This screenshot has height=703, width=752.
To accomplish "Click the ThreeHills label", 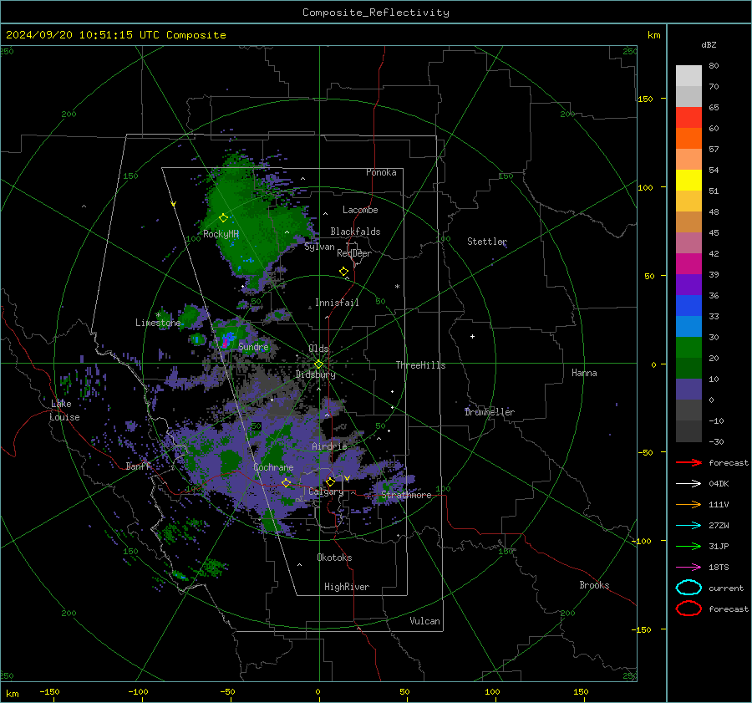I will point(420,365).
